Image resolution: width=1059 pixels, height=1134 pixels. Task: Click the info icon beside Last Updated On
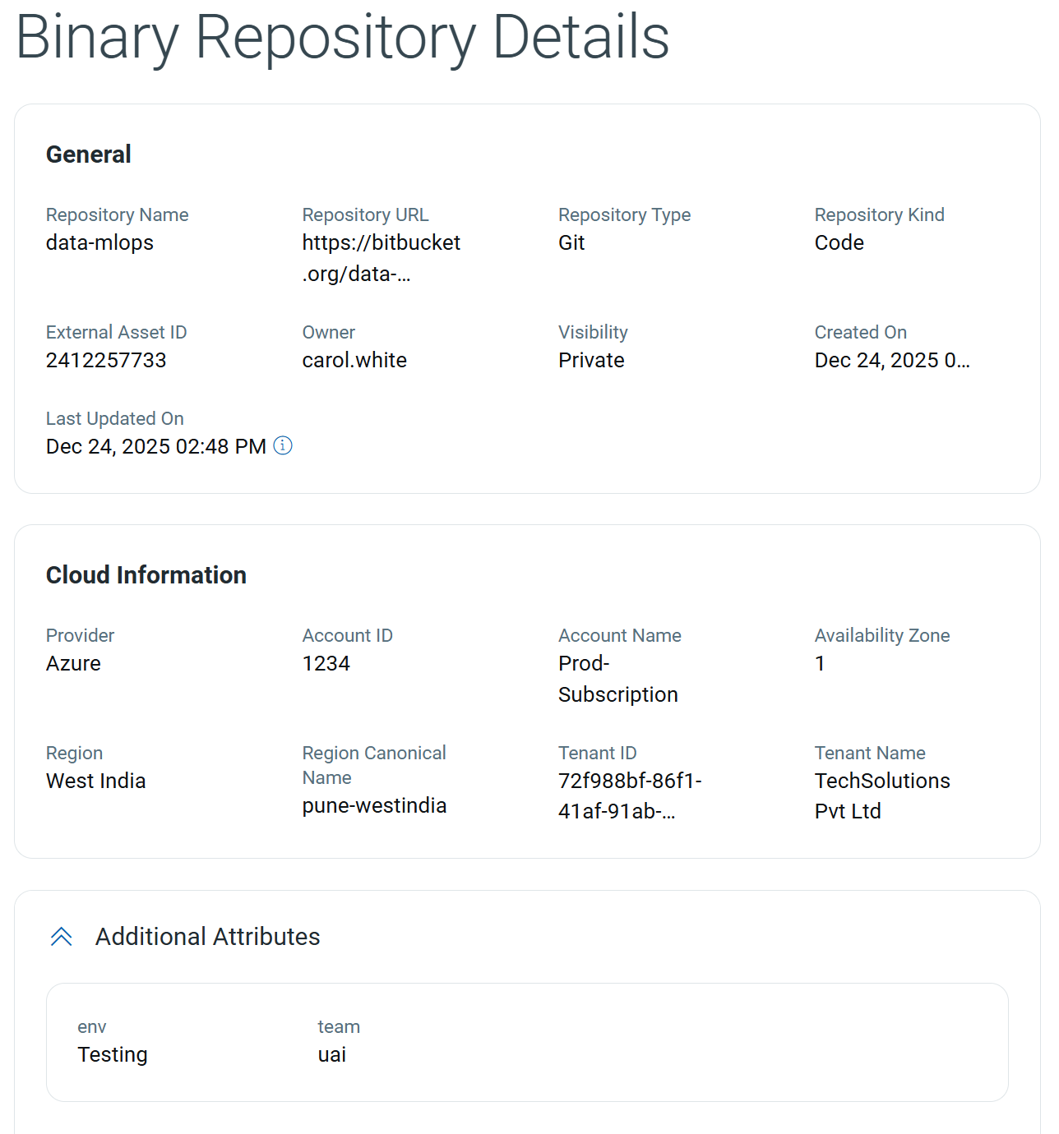(x=283, y=445)
